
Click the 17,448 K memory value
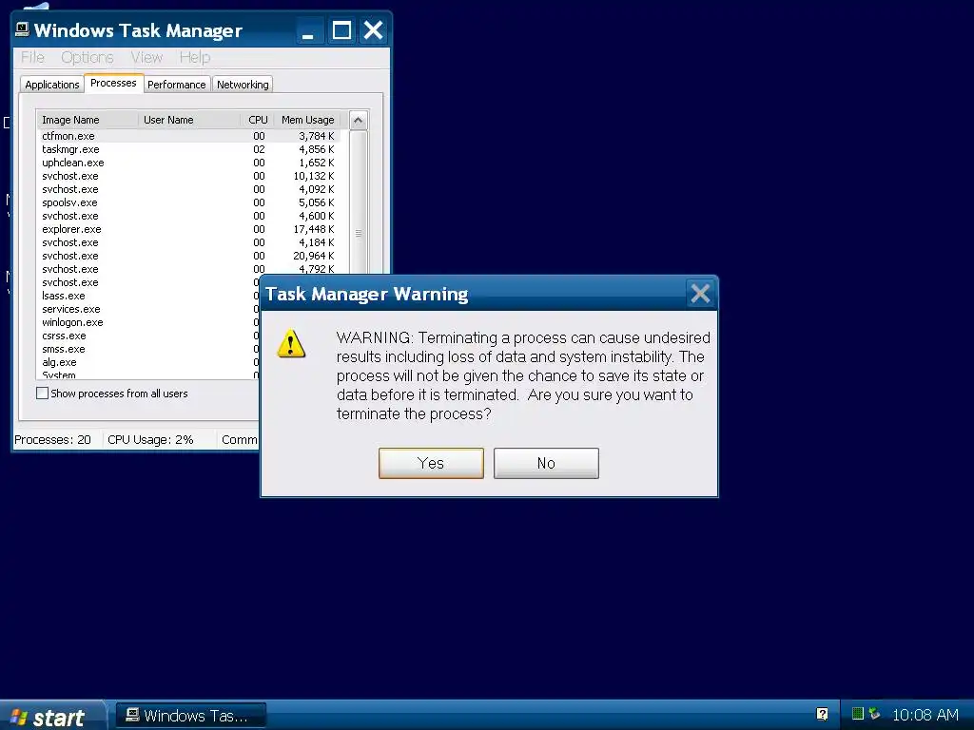pos(314,229)
